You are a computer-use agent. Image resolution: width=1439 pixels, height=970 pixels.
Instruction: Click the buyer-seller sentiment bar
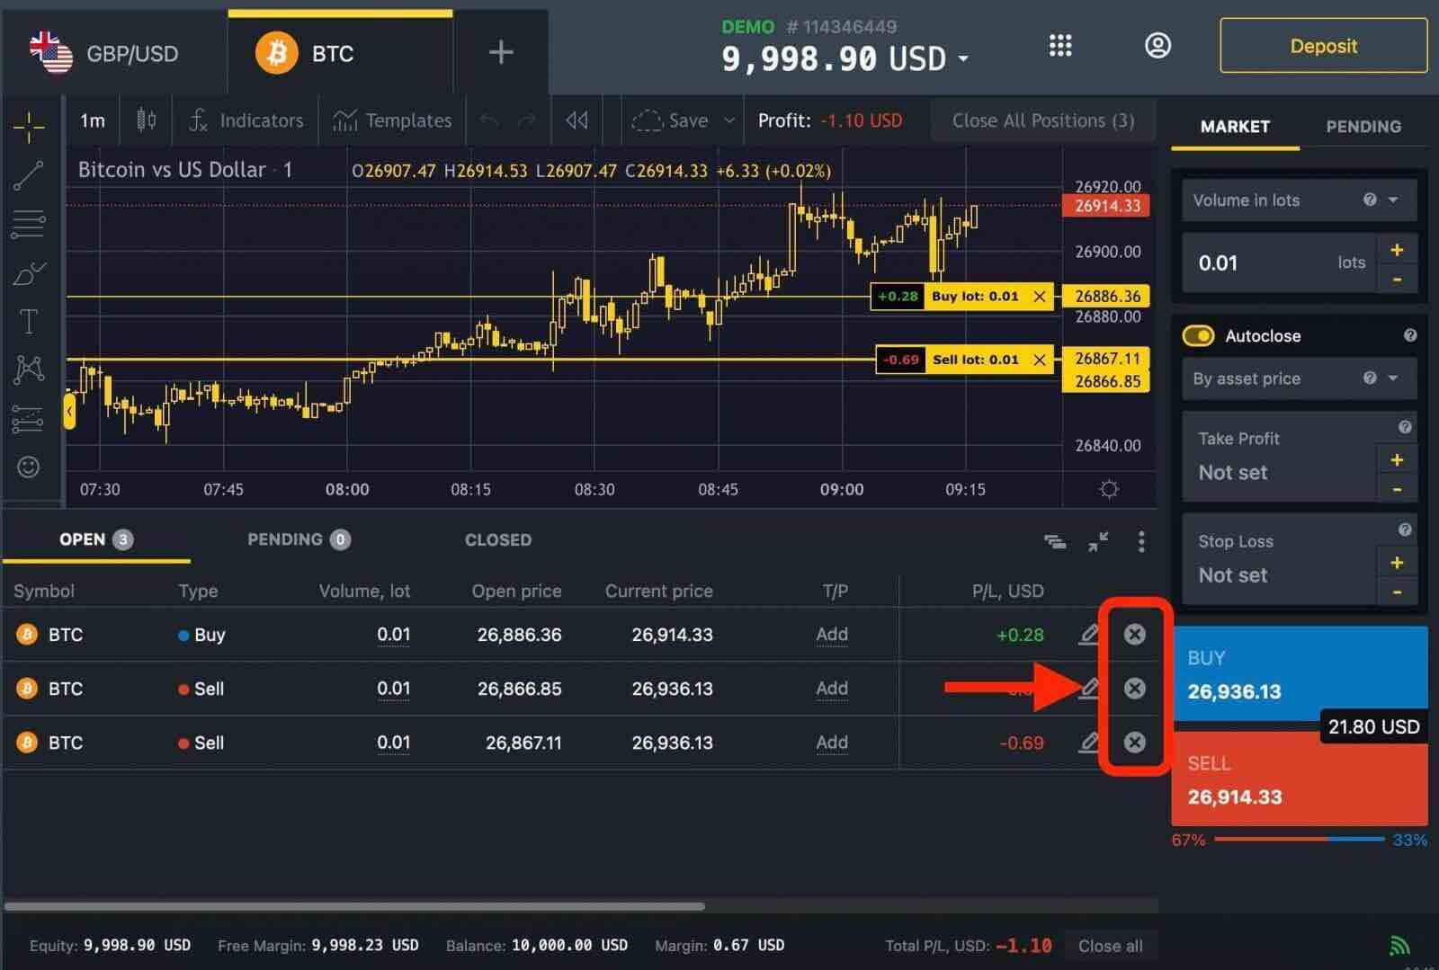click(1300, 840)
